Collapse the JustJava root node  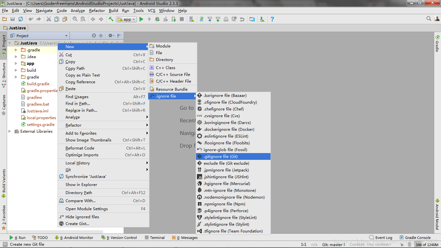pyautogui.click(x=10, y=43)
